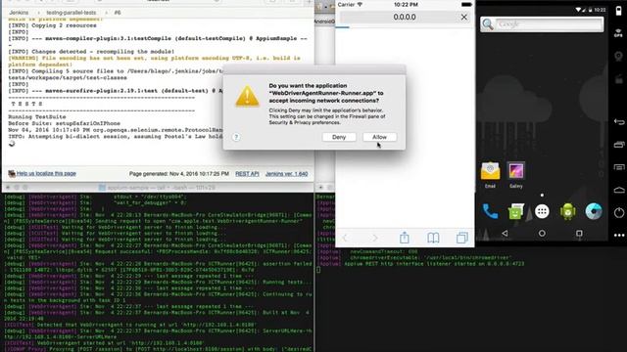The height and width of the screenshot is (352, 627).
Task: Click Deny in the firewall dialog
Action: tap(339, 137)
